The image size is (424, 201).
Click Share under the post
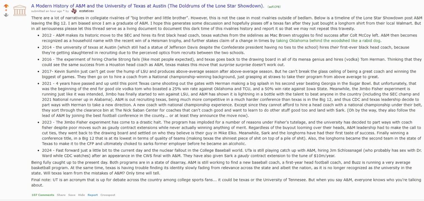(x=61, y=195)
